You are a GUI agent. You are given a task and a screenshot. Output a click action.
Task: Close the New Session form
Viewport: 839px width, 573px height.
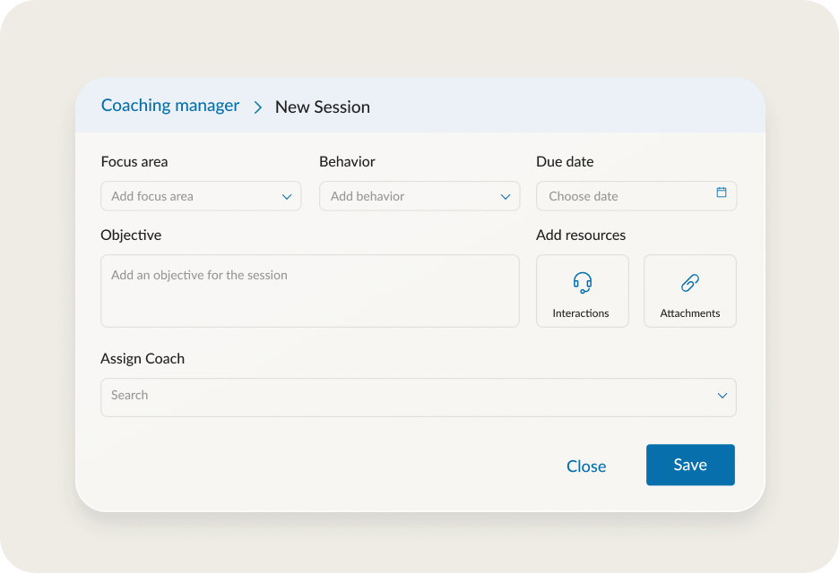pyautogui.click(x=586, y=466)
